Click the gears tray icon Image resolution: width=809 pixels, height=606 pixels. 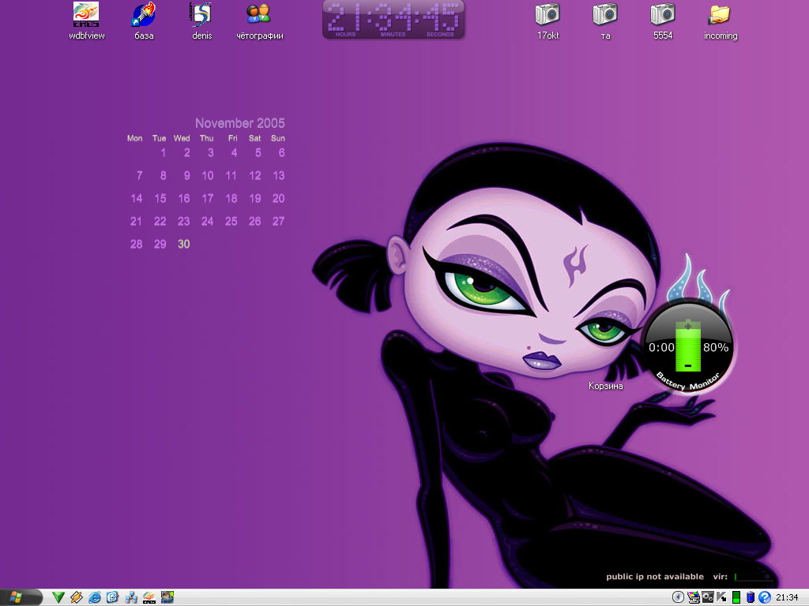708,597
